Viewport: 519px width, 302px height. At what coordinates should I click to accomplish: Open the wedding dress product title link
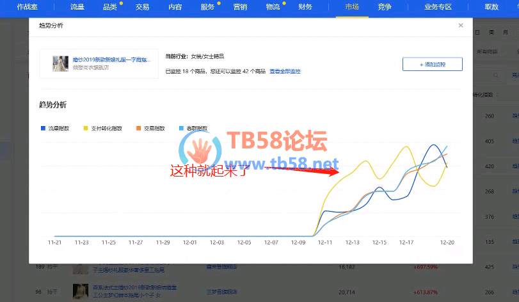(111, 60)
